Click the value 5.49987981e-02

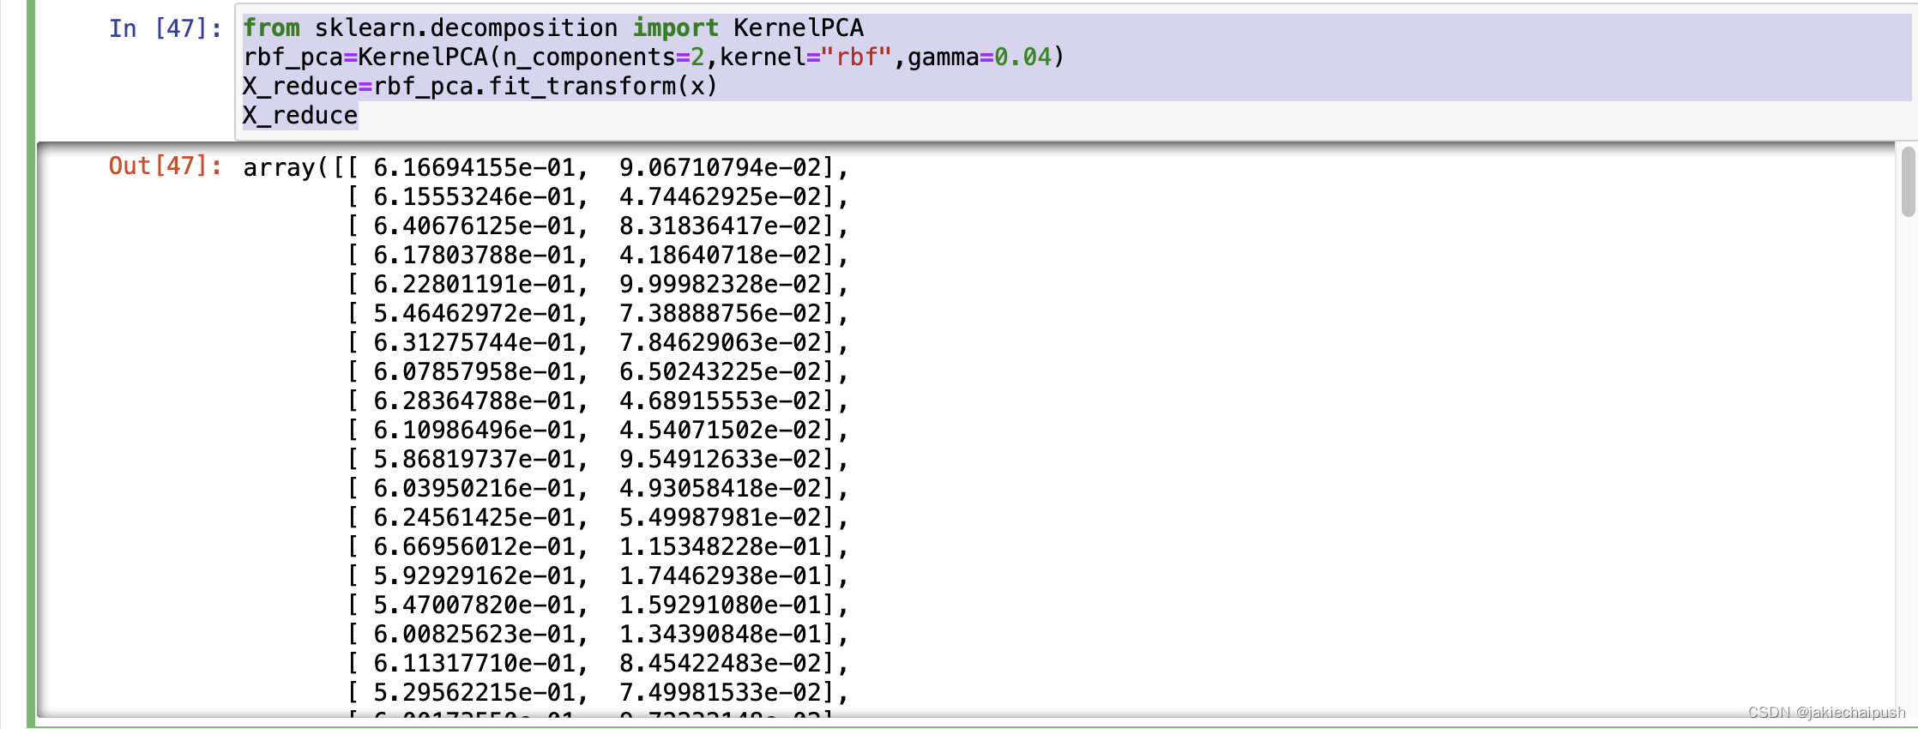[721, 517]
